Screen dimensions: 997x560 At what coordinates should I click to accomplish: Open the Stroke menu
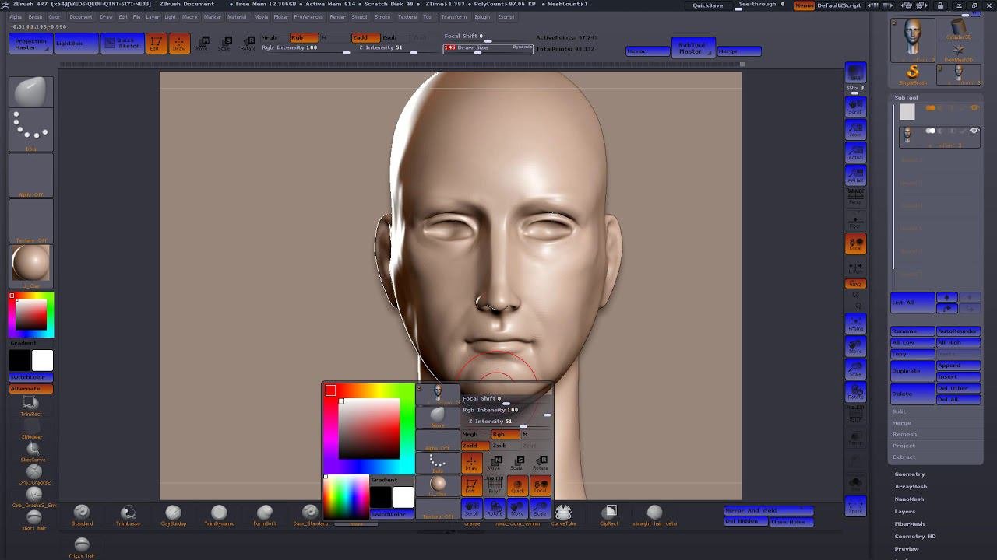point(382,16)
